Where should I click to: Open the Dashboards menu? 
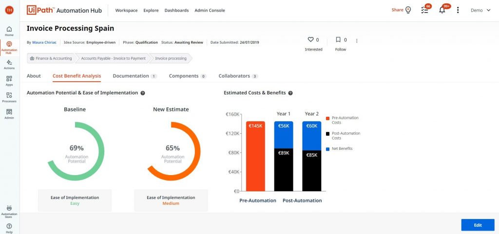(x=176, y=10)
